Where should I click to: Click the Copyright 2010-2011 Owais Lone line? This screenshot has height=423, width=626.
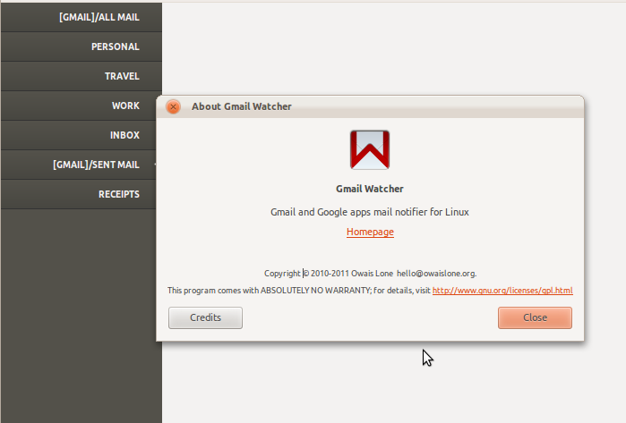click(x=370, y=274)
